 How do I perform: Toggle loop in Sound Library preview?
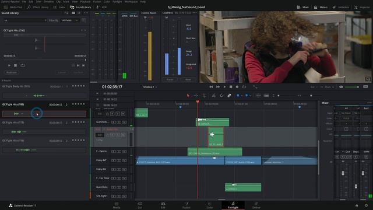pyautogui.click(x=23, y=65)
